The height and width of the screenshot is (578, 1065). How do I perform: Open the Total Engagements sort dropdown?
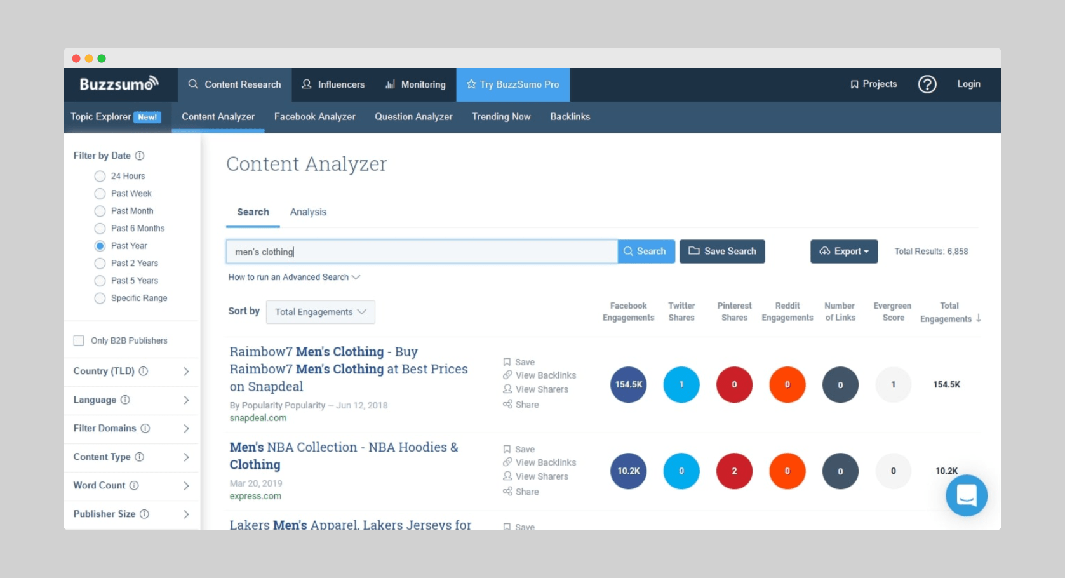320,312
